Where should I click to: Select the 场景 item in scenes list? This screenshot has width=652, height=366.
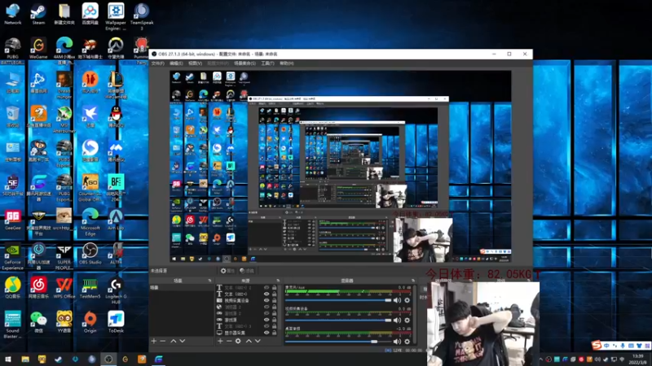[182, 287]
